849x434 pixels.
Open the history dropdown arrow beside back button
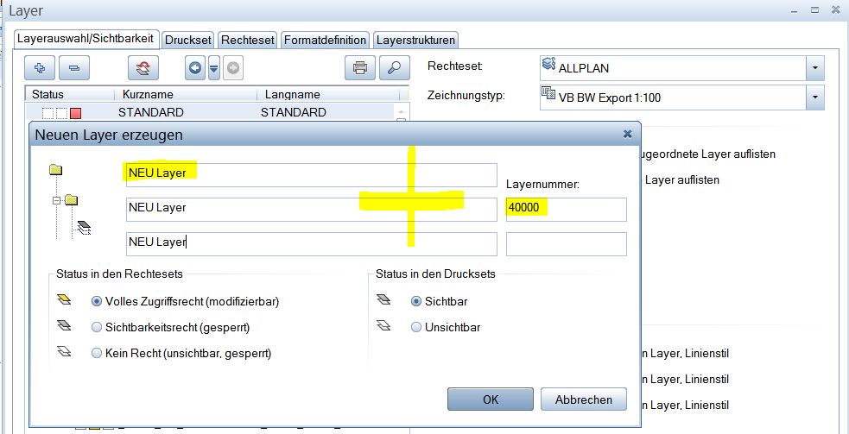pyautogui.click(x=214, y=67)
